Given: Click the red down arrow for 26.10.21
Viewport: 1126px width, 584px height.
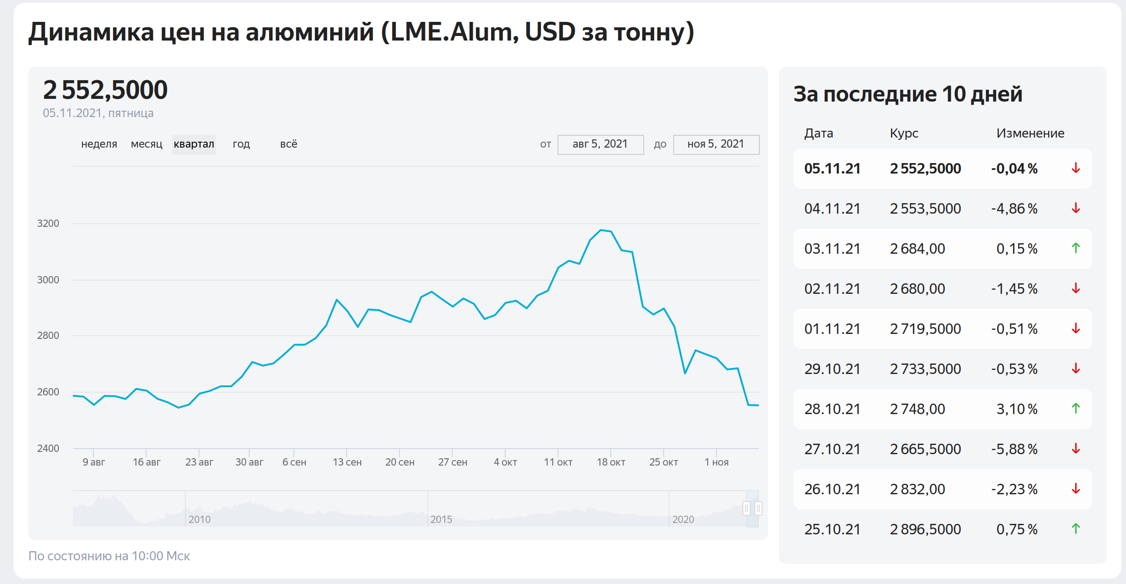Looking at the screenshot, I should pyautogui.click(x=1076, y=489).
